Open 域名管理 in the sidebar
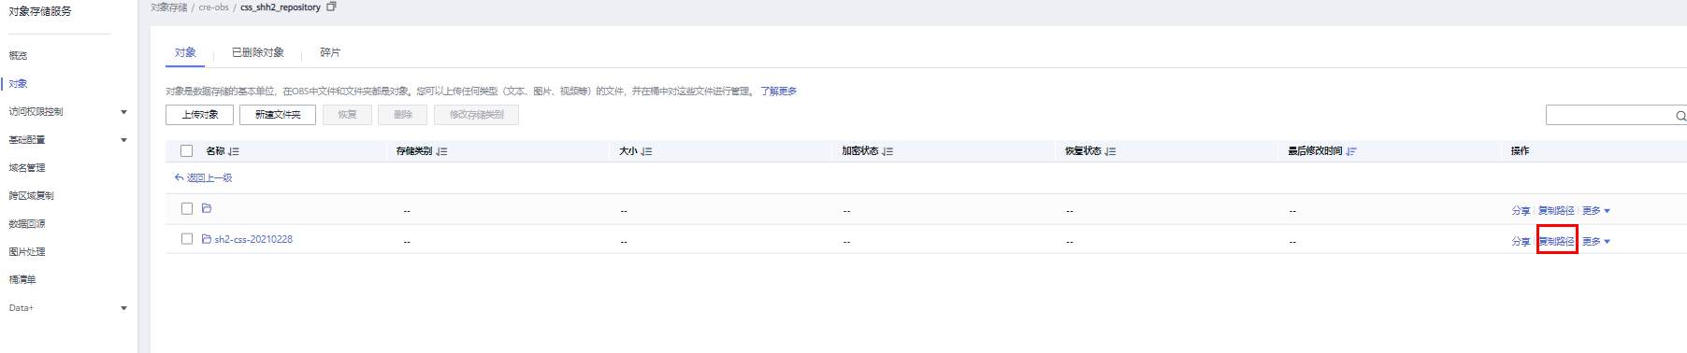Image resolution: width=1687 pixels, height=353 pixels. (x=27, y=168)
